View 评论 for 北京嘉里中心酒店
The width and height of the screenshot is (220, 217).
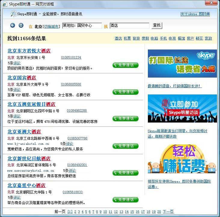pos(17,197)
